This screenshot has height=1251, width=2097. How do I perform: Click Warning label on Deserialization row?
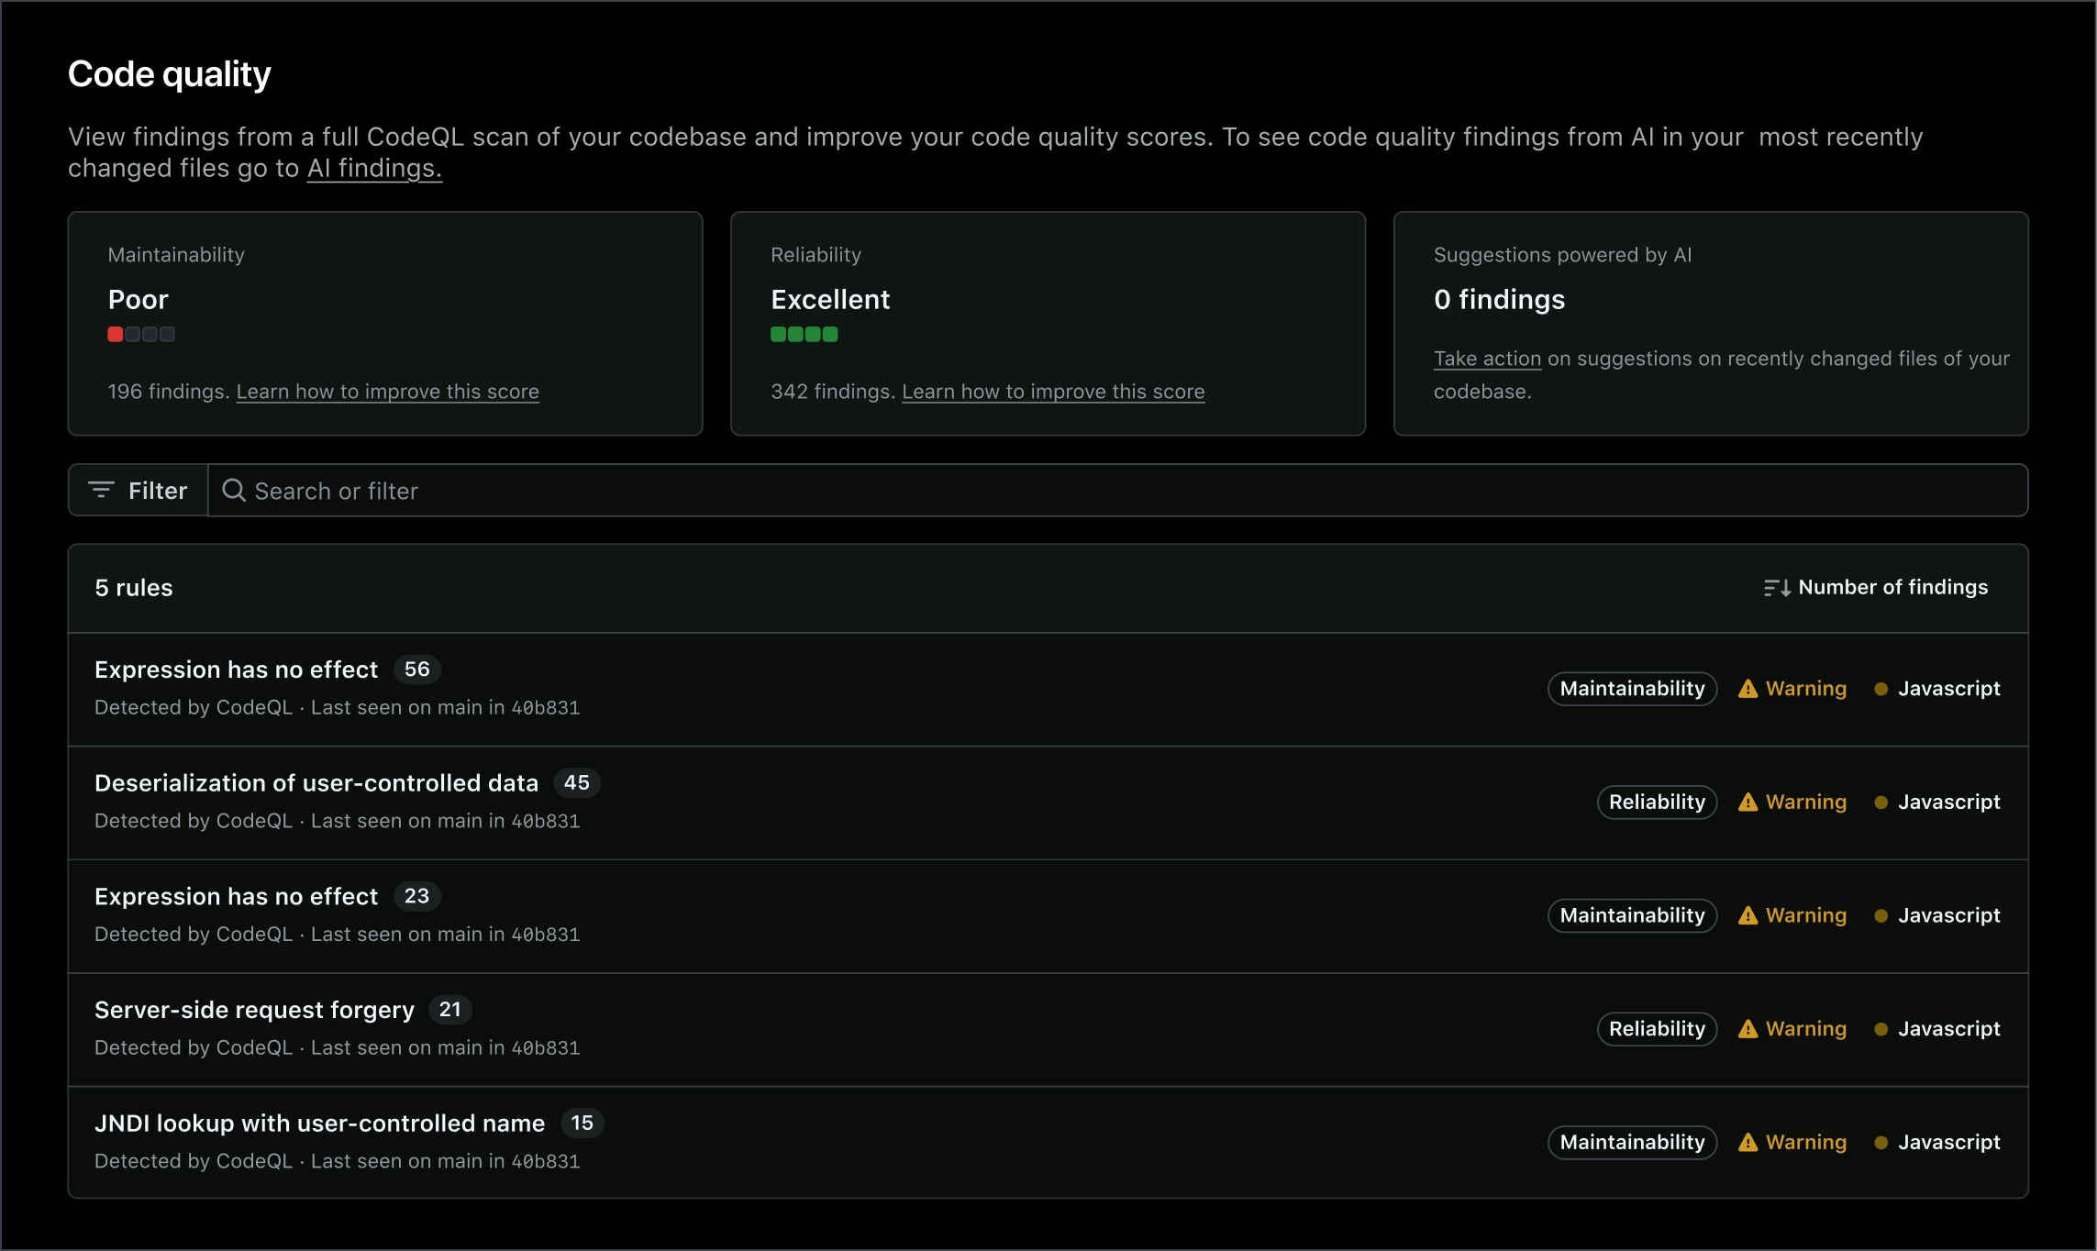point(1806,803)
